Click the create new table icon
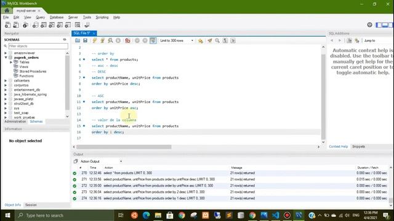The height and width of the screenshot is (221, 394). click(44, 25)
